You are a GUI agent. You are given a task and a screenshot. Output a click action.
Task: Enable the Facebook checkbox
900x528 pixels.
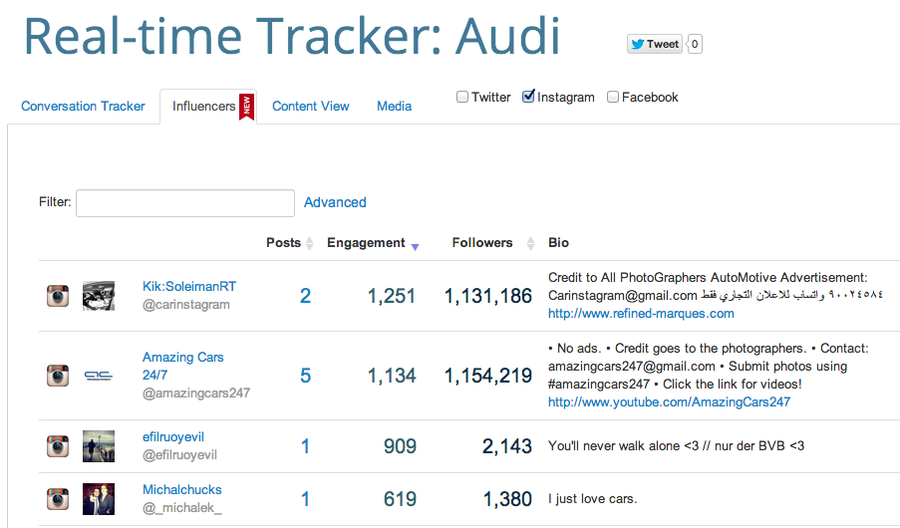click(612, 97)
